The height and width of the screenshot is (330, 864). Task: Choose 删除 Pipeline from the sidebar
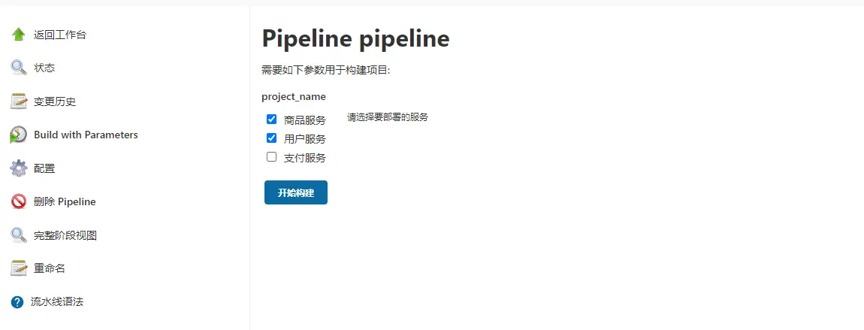point(65,201)
